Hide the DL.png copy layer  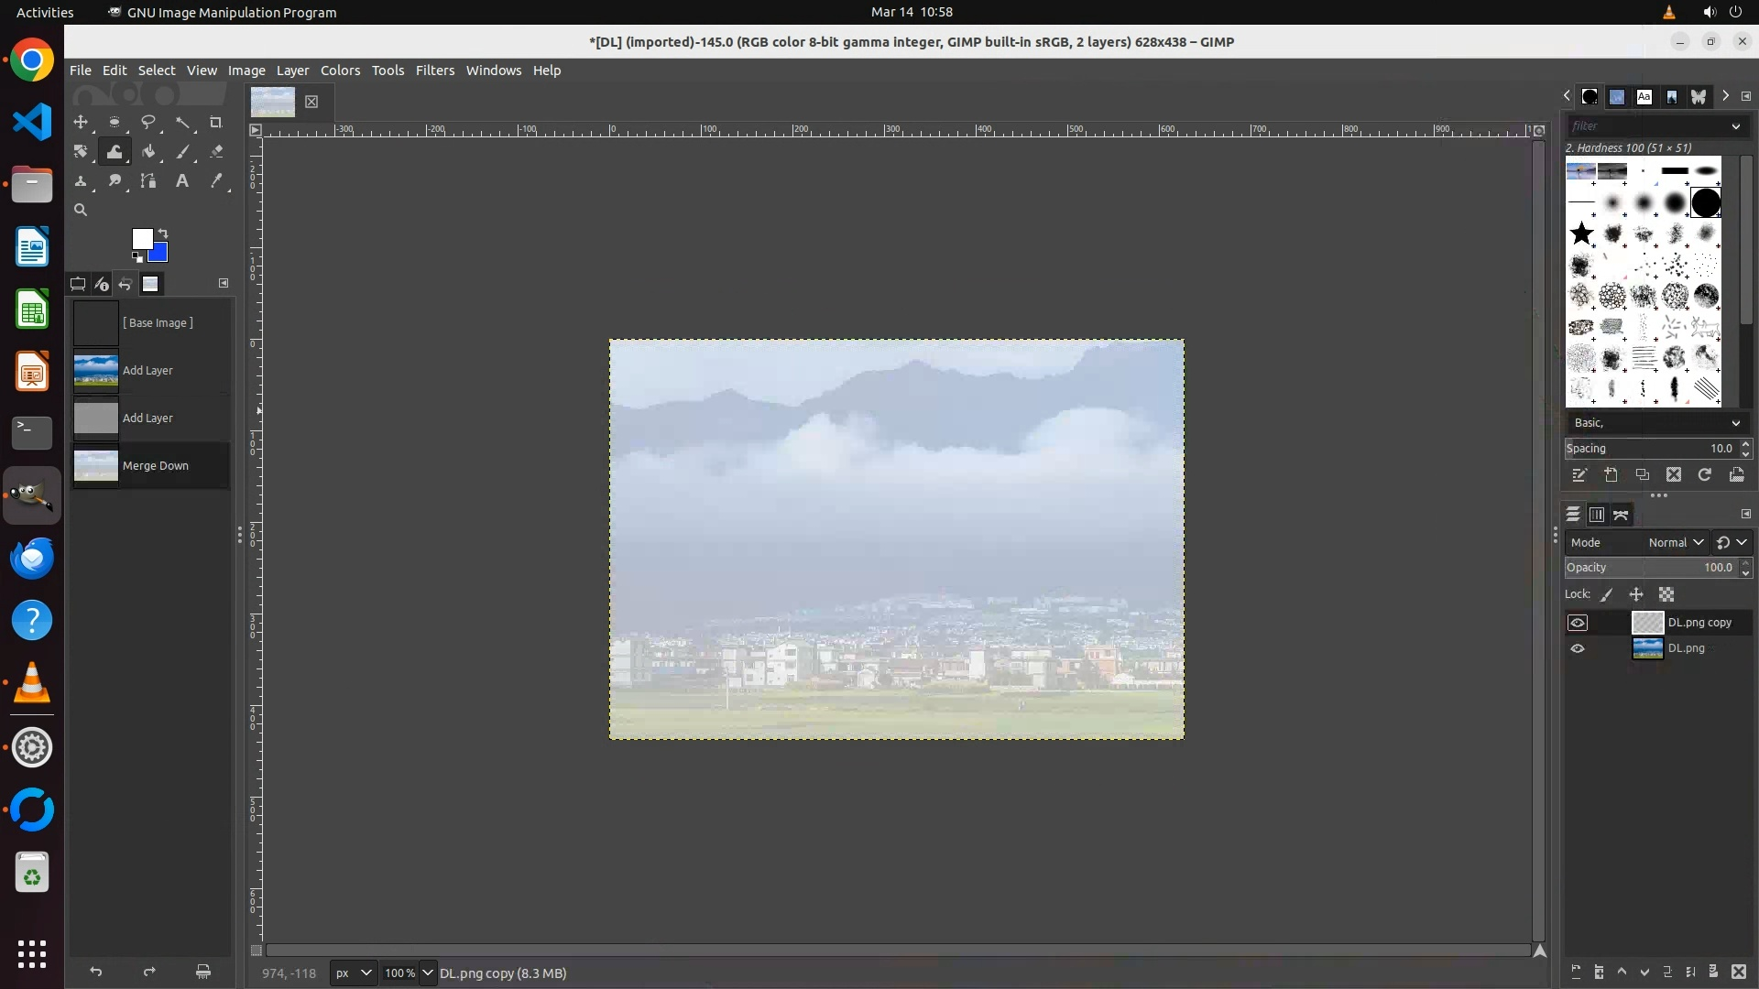tap(1577, 623)
